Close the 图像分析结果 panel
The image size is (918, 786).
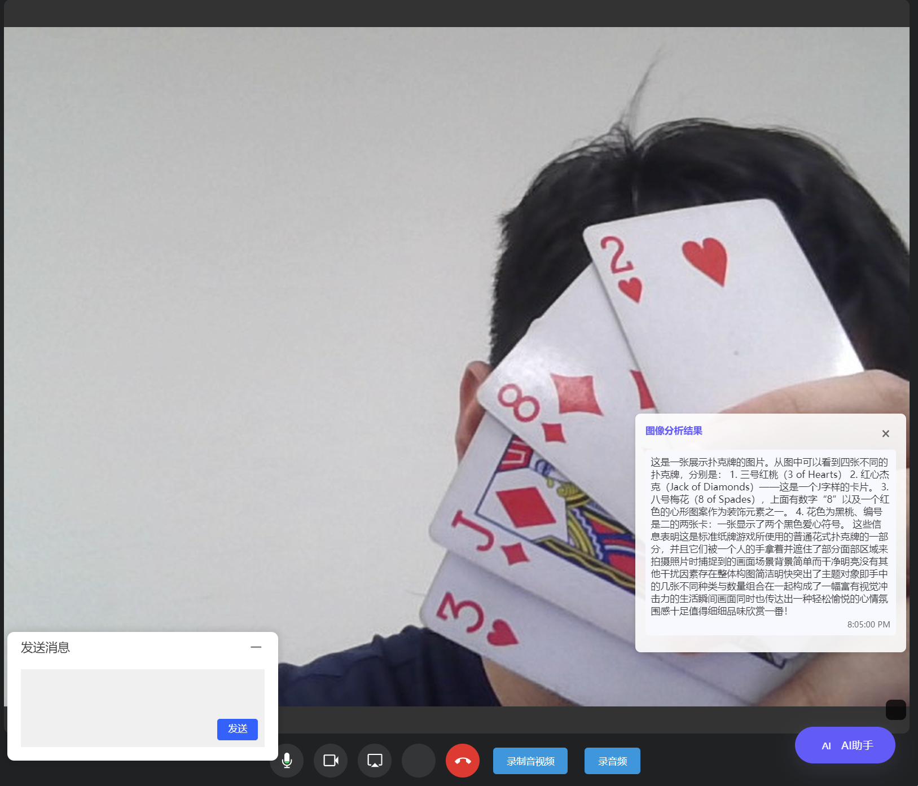pos(886,433)
